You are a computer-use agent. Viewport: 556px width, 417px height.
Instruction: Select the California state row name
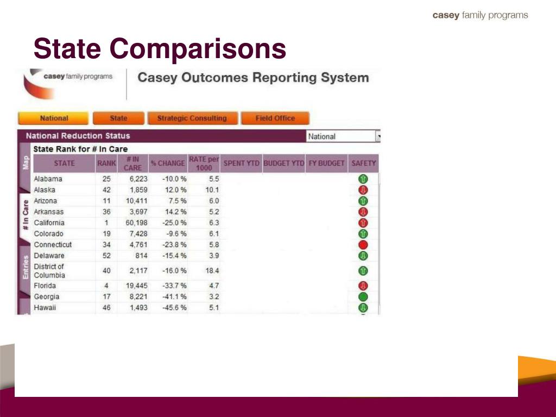click(x=49, y=223)
